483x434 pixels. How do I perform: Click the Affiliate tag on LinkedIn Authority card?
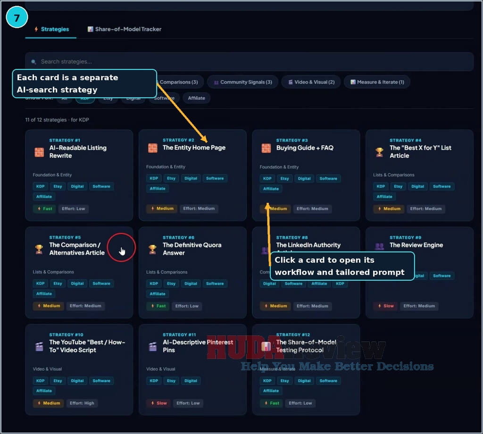point(319,284)
